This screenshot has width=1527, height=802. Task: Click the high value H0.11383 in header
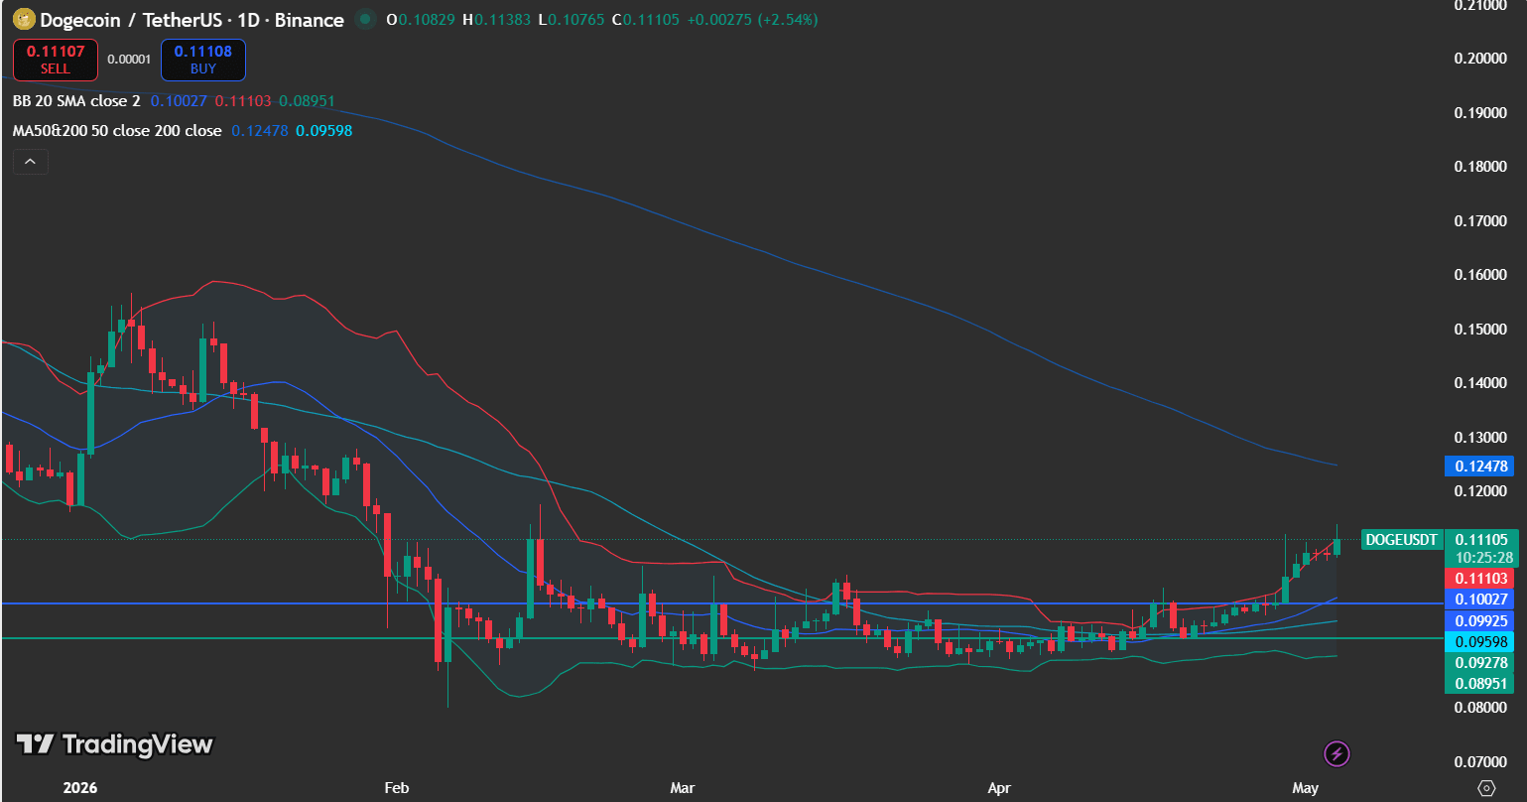point(496,20)
